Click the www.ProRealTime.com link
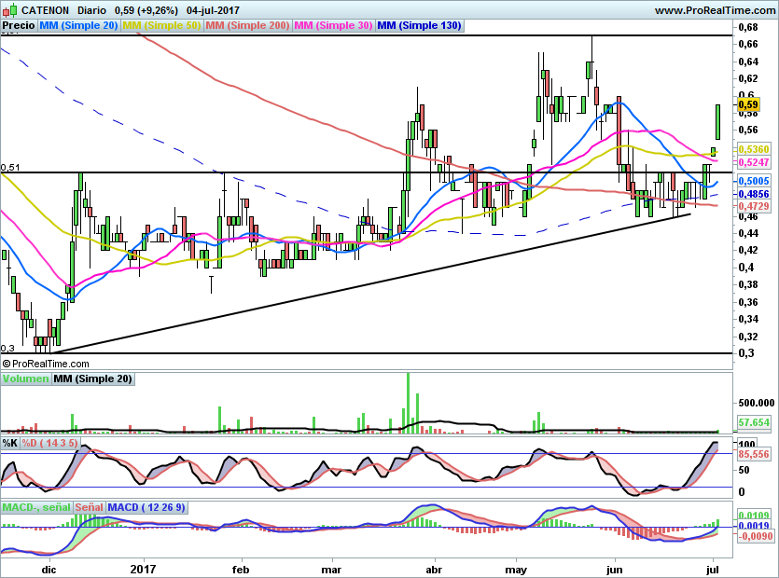Screen dimensions: 779x578 tap(715, 10)
